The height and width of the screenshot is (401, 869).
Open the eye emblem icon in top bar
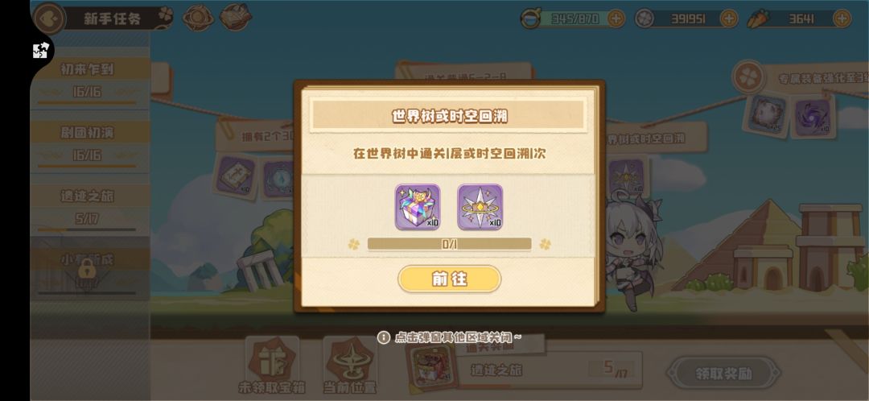click(198, 18)
